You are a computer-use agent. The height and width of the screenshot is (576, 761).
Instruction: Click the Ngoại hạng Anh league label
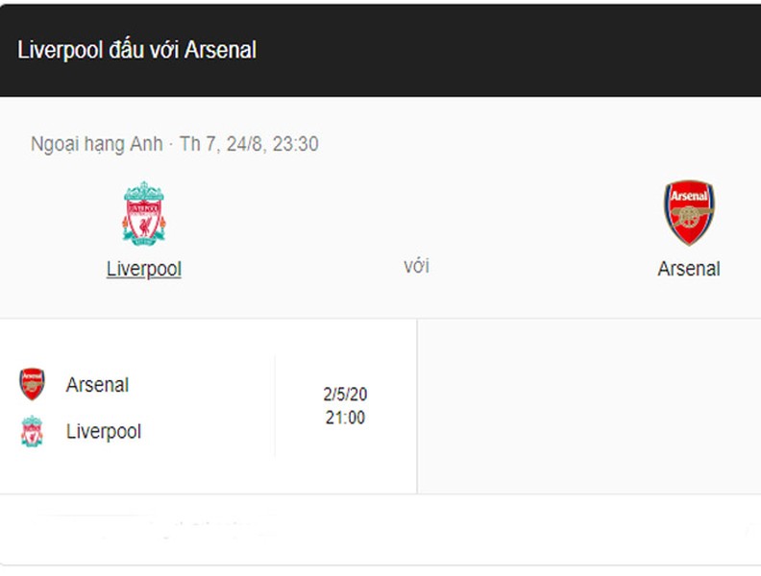[x=97, y=144]
